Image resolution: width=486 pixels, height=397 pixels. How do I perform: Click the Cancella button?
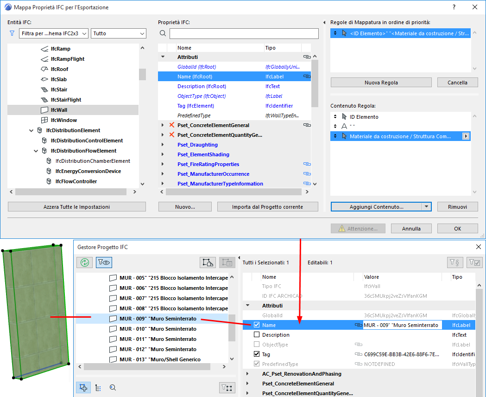pos(457,83)
